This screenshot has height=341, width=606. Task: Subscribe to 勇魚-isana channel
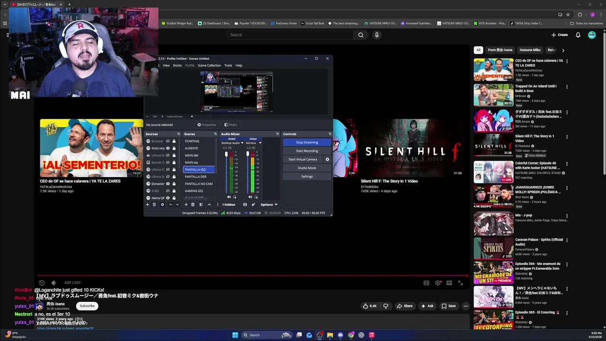[87, 306]
